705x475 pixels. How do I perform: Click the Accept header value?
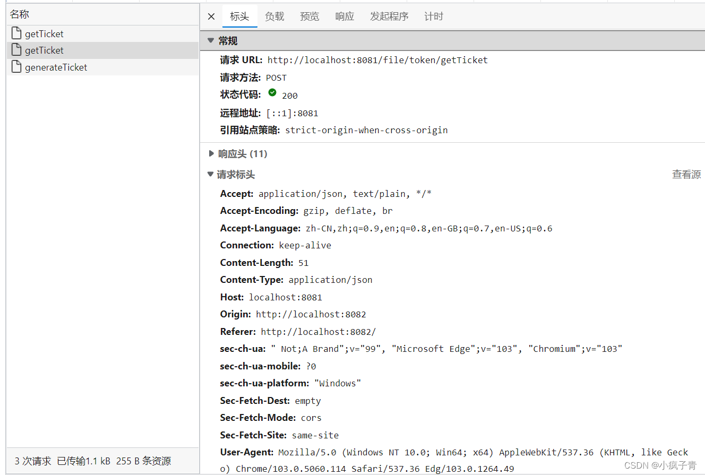pyautogui.click(x=345, y=194)
